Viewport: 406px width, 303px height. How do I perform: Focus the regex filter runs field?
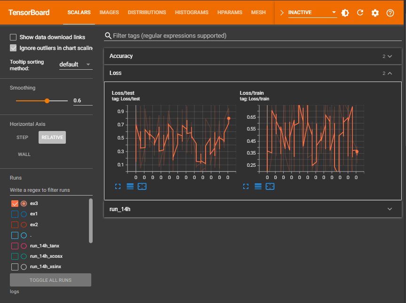click(x=51, y=190)
